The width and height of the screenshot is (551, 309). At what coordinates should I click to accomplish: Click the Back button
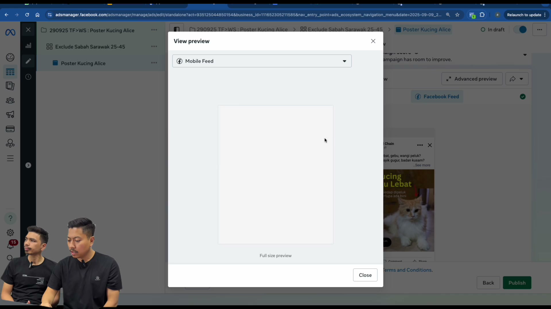[x=488, y=283]
